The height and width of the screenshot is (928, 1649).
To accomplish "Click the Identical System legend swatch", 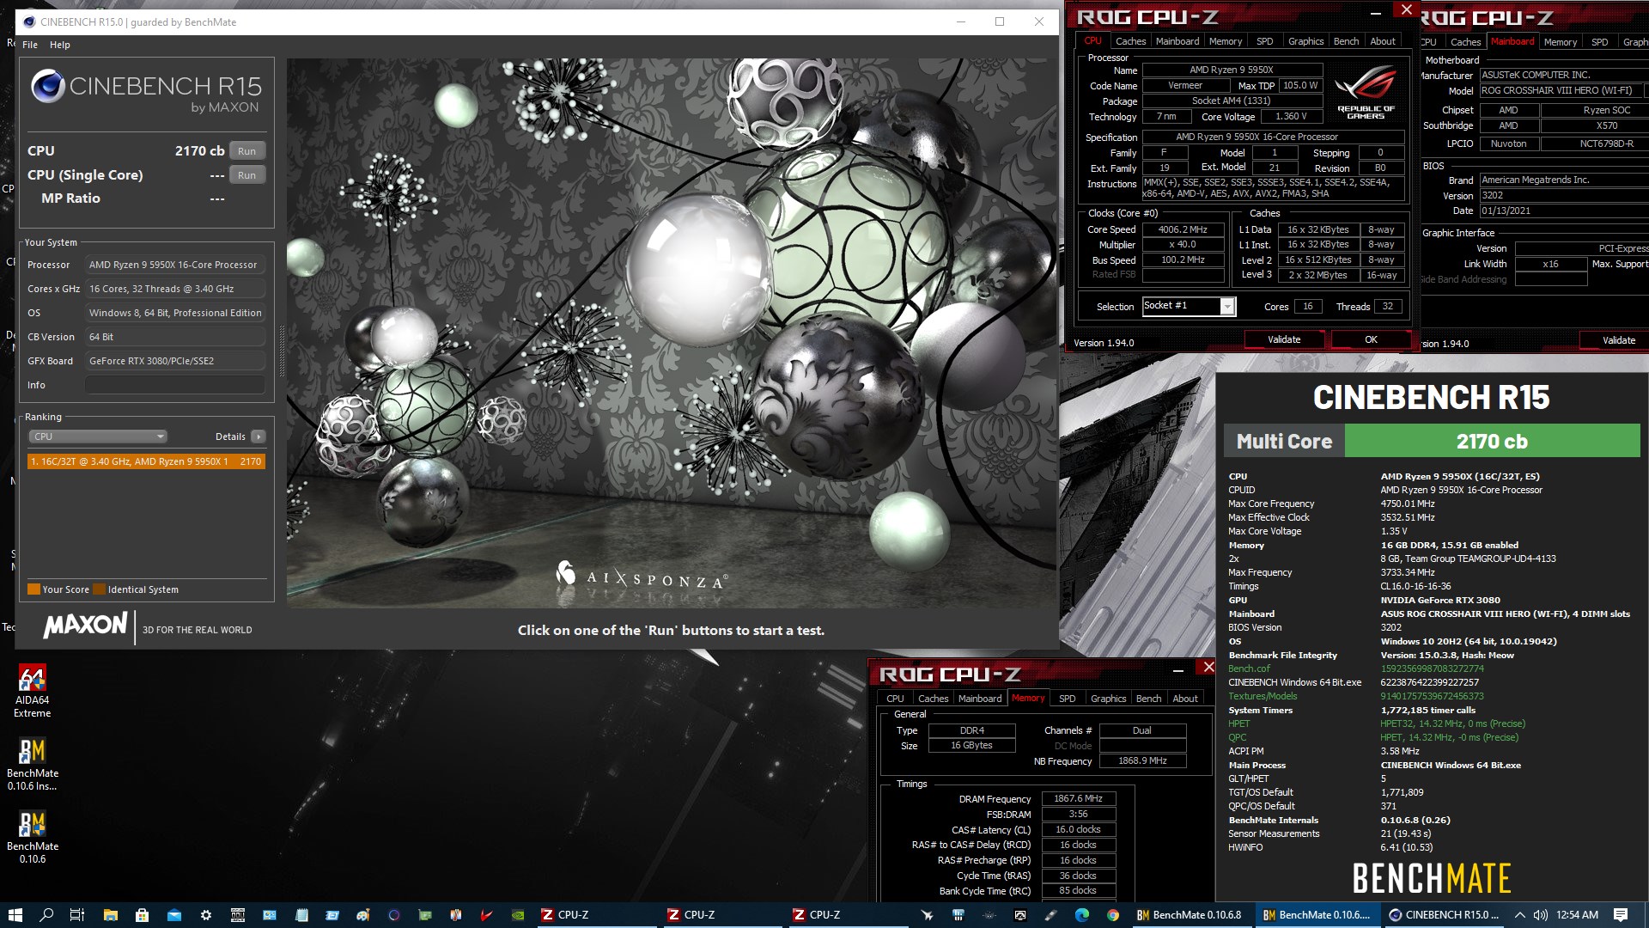I will click(100, 589).
